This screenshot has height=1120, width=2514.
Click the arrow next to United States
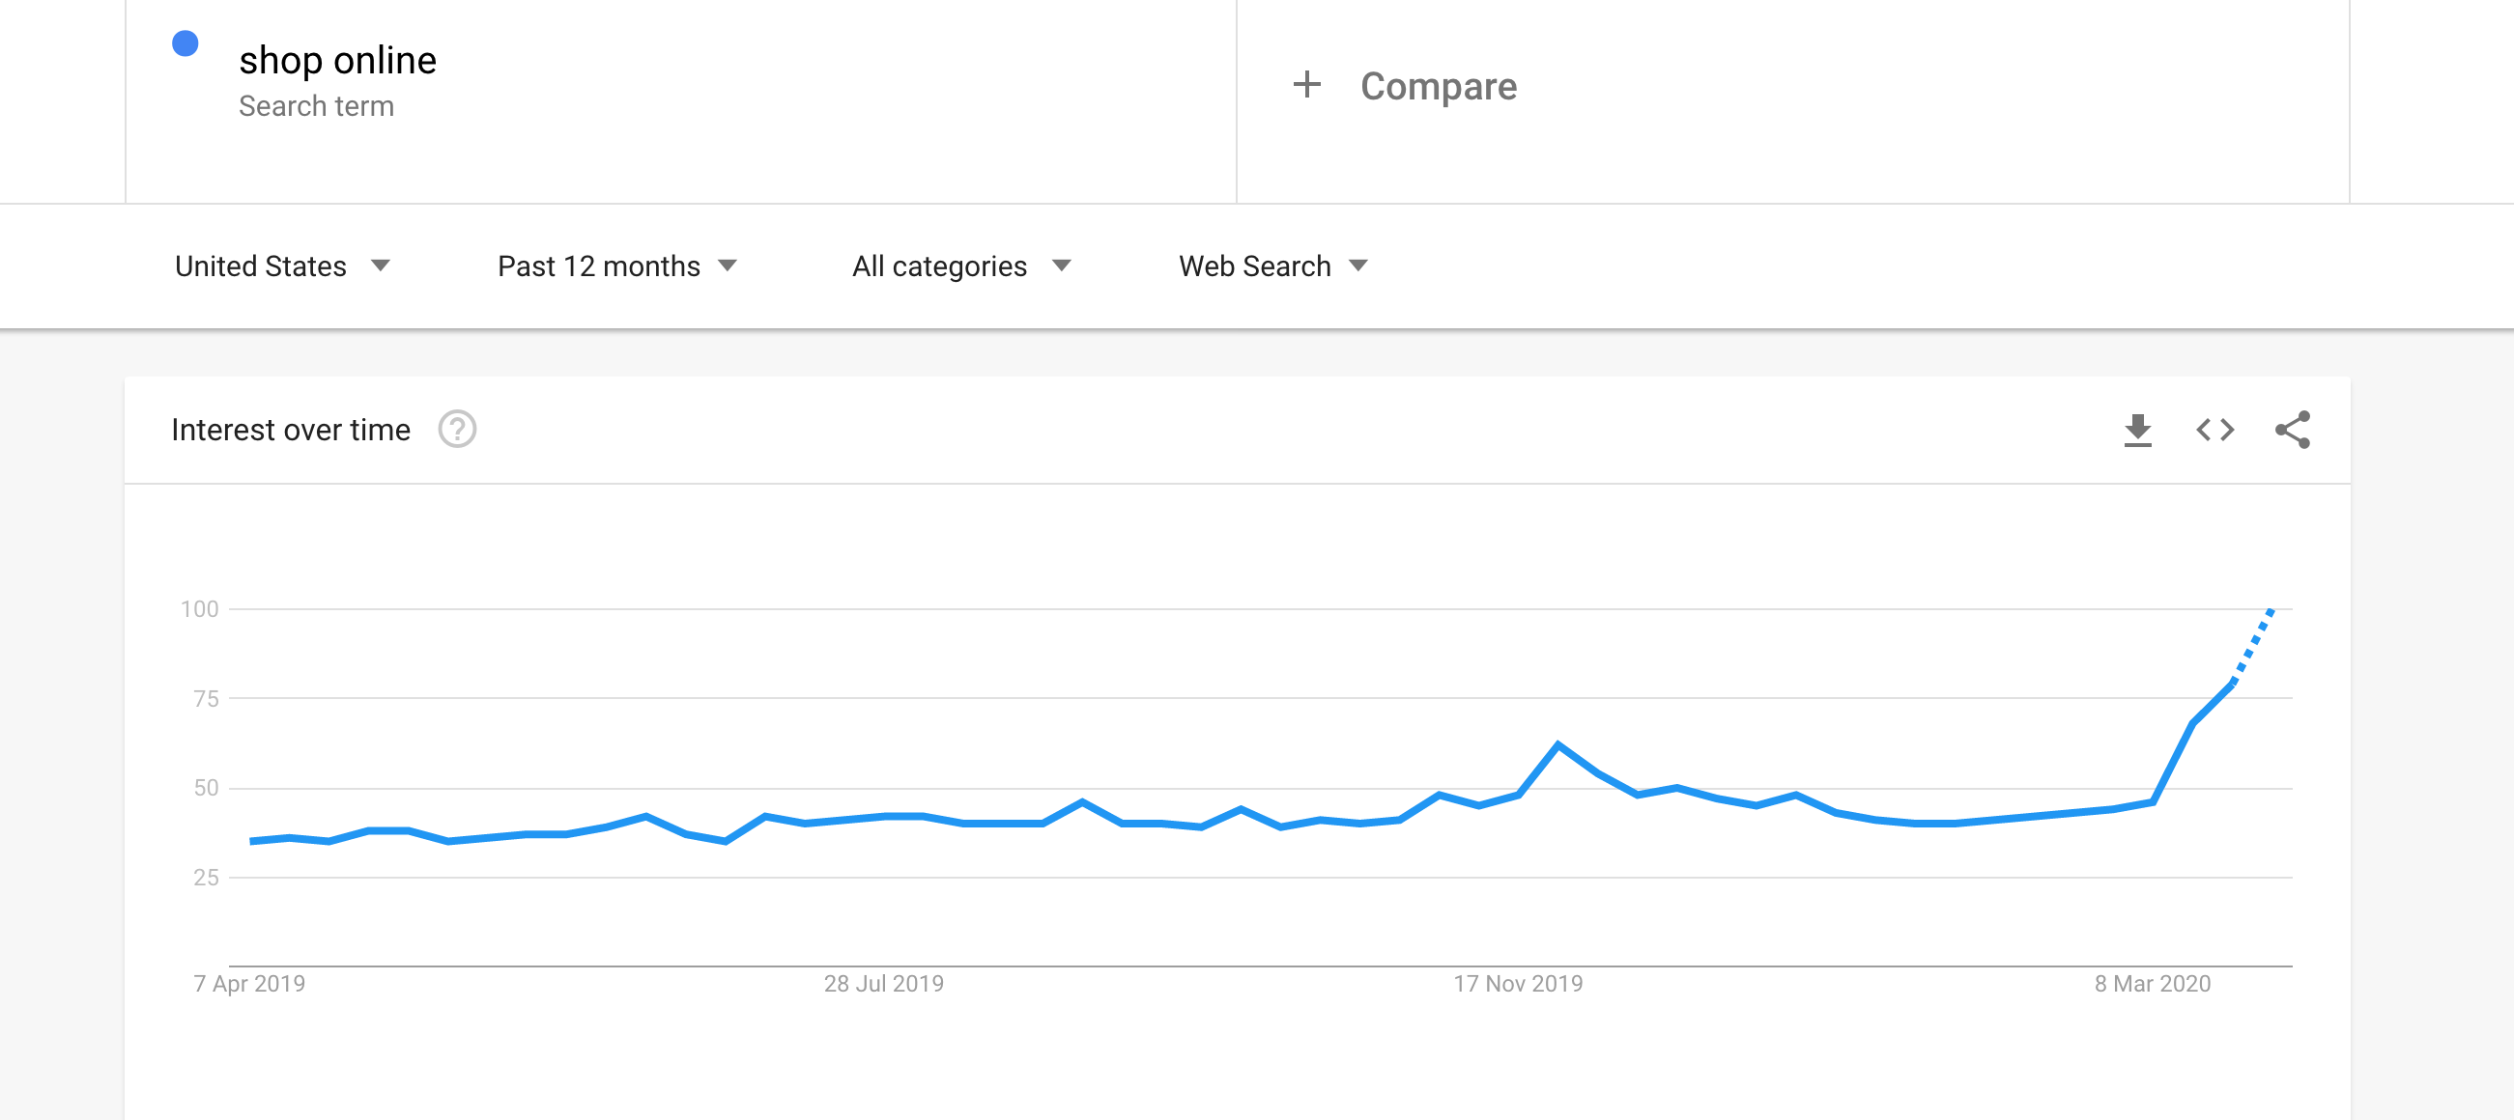pyautogui.click(x=381, y=266)
